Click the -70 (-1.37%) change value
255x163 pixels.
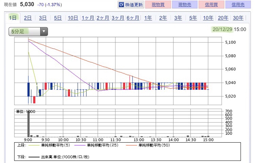point(50,4)
